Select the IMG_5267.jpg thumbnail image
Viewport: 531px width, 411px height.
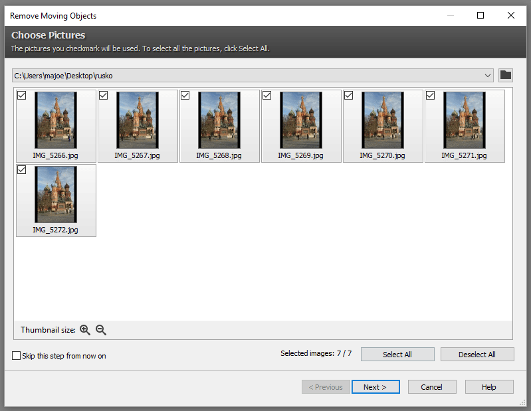point(138,120)
